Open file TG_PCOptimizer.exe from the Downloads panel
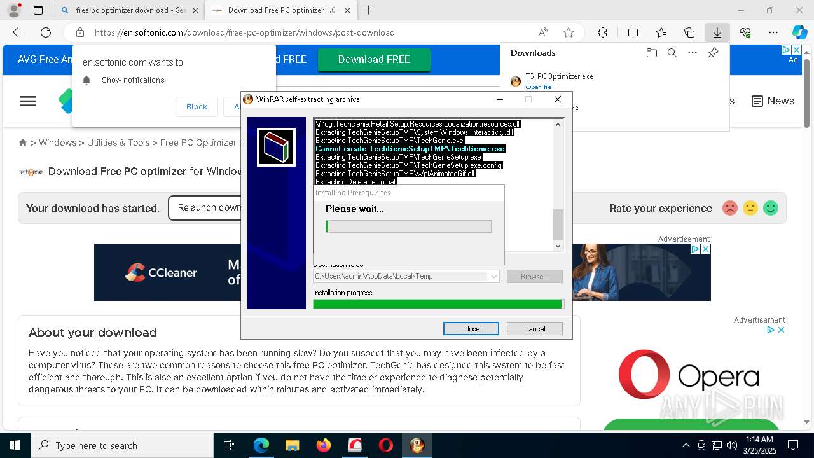Screen dimensions: 814x458 pyautogui.click(x=538, y=87)
